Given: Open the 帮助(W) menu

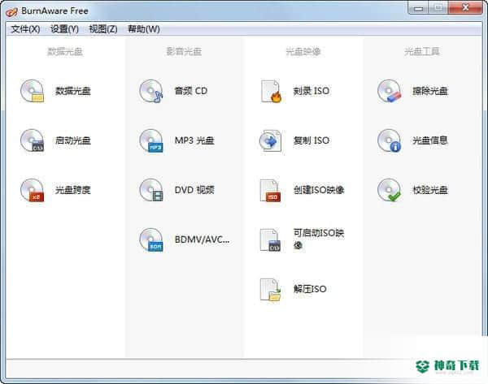Looking at the screenshot, I should 144,29.
